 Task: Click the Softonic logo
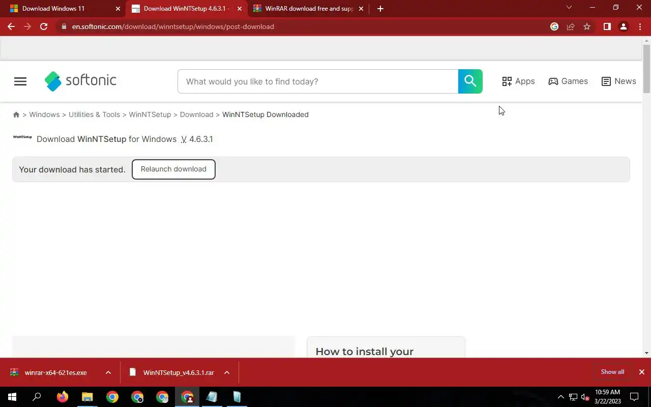click(80, 81)
